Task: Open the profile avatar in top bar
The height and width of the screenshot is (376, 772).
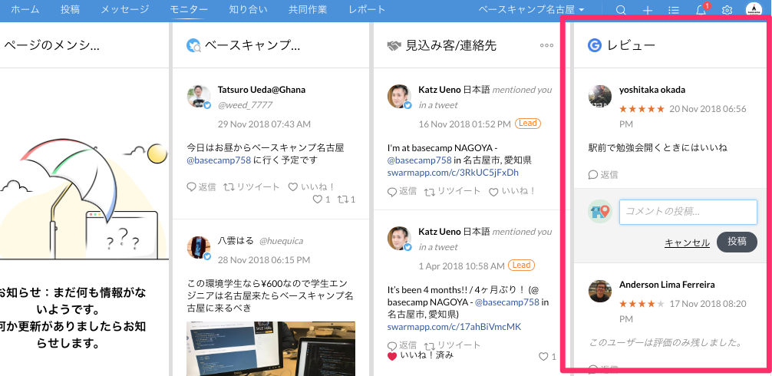Action: (754, 10)
